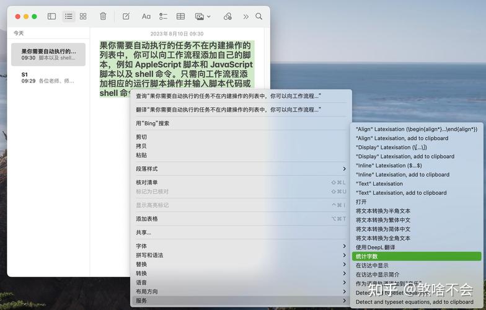The height and width of the screenshot is (310, 486).
Task: Click 打开 in the services submenu
Action: (x=417, y=202)
